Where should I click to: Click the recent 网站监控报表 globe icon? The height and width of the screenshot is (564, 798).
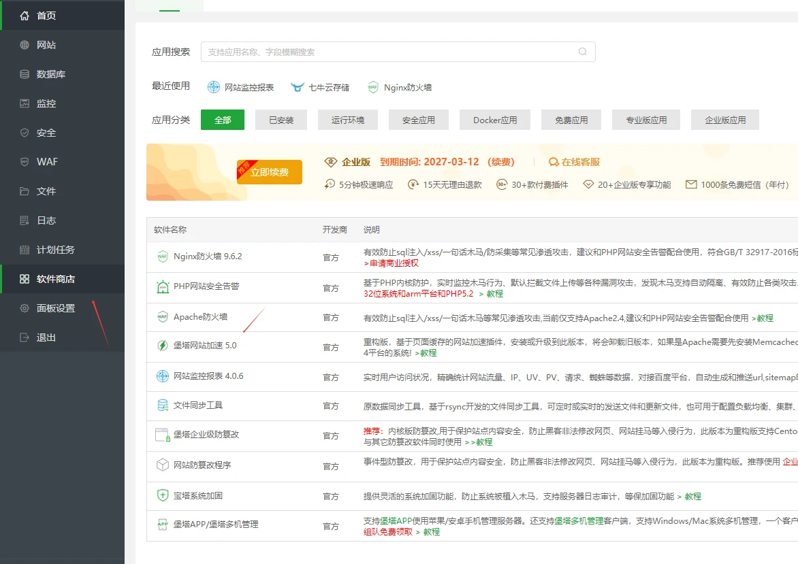click(x=213, y=87)
